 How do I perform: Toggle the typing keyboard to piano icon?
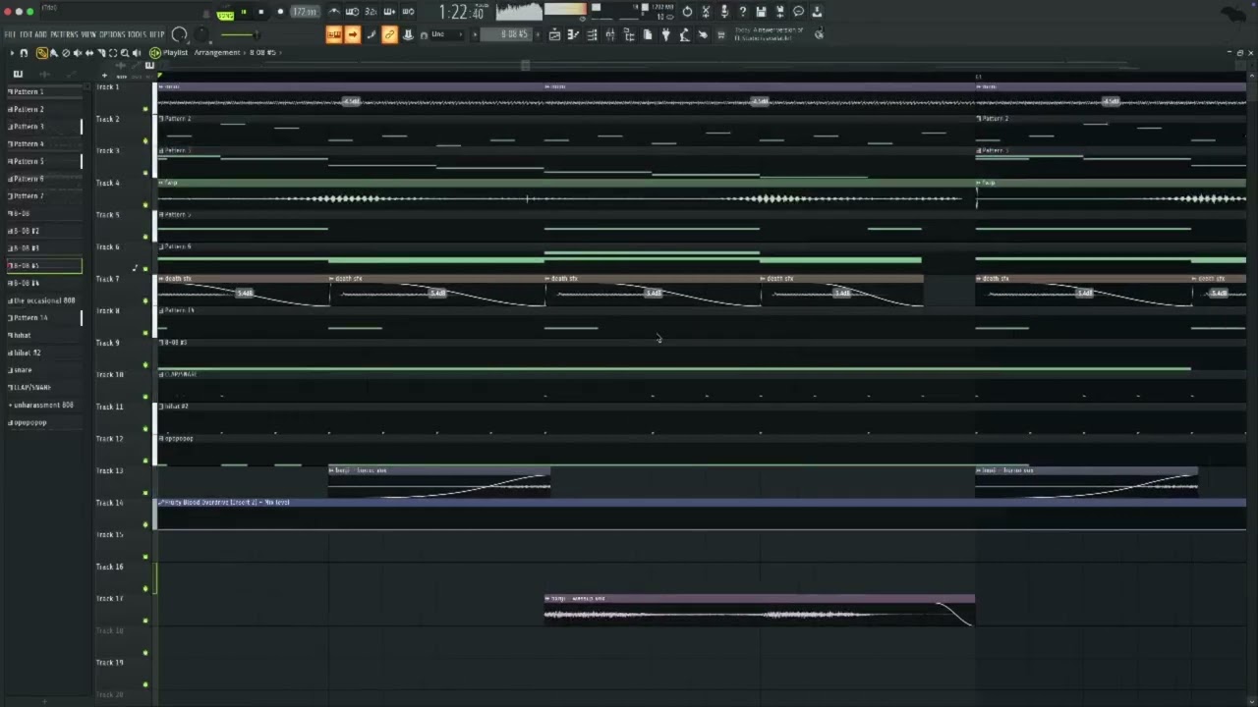334,35
